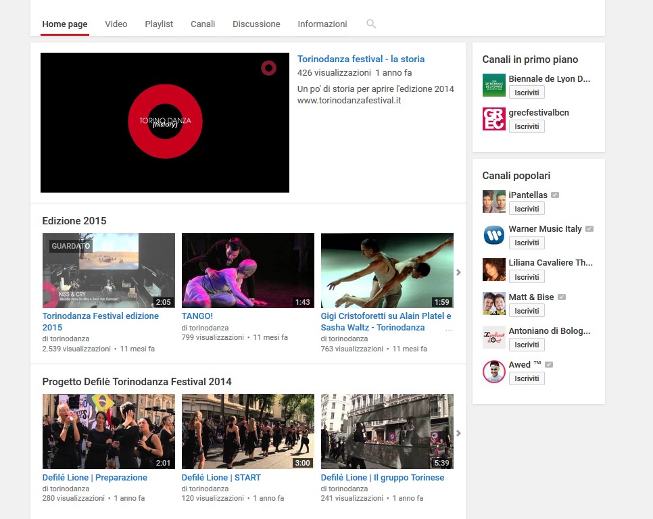653x519 pixels.
Task: Click verified badge next to Warner Music Italy
Action: [x=589, y=229]
